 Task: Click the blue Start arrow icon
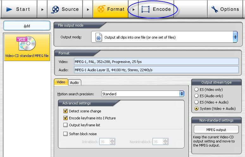tap(9, 9)
